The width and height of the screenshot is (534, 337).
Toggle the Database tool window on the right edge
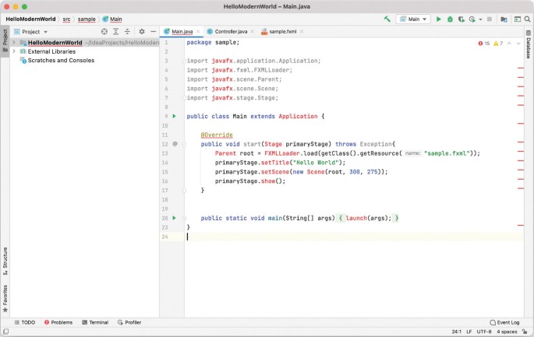point(529,44)
